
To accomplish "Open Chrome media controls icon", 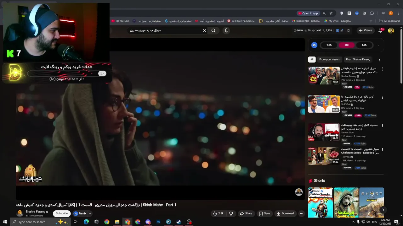I will tap(383, 13).
